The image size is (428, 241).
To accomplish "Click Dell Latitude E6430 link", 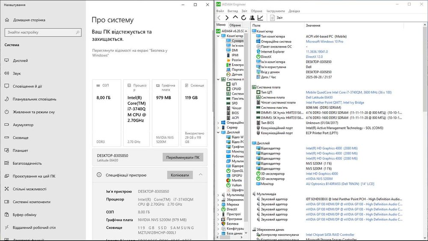I will point(319,98).
